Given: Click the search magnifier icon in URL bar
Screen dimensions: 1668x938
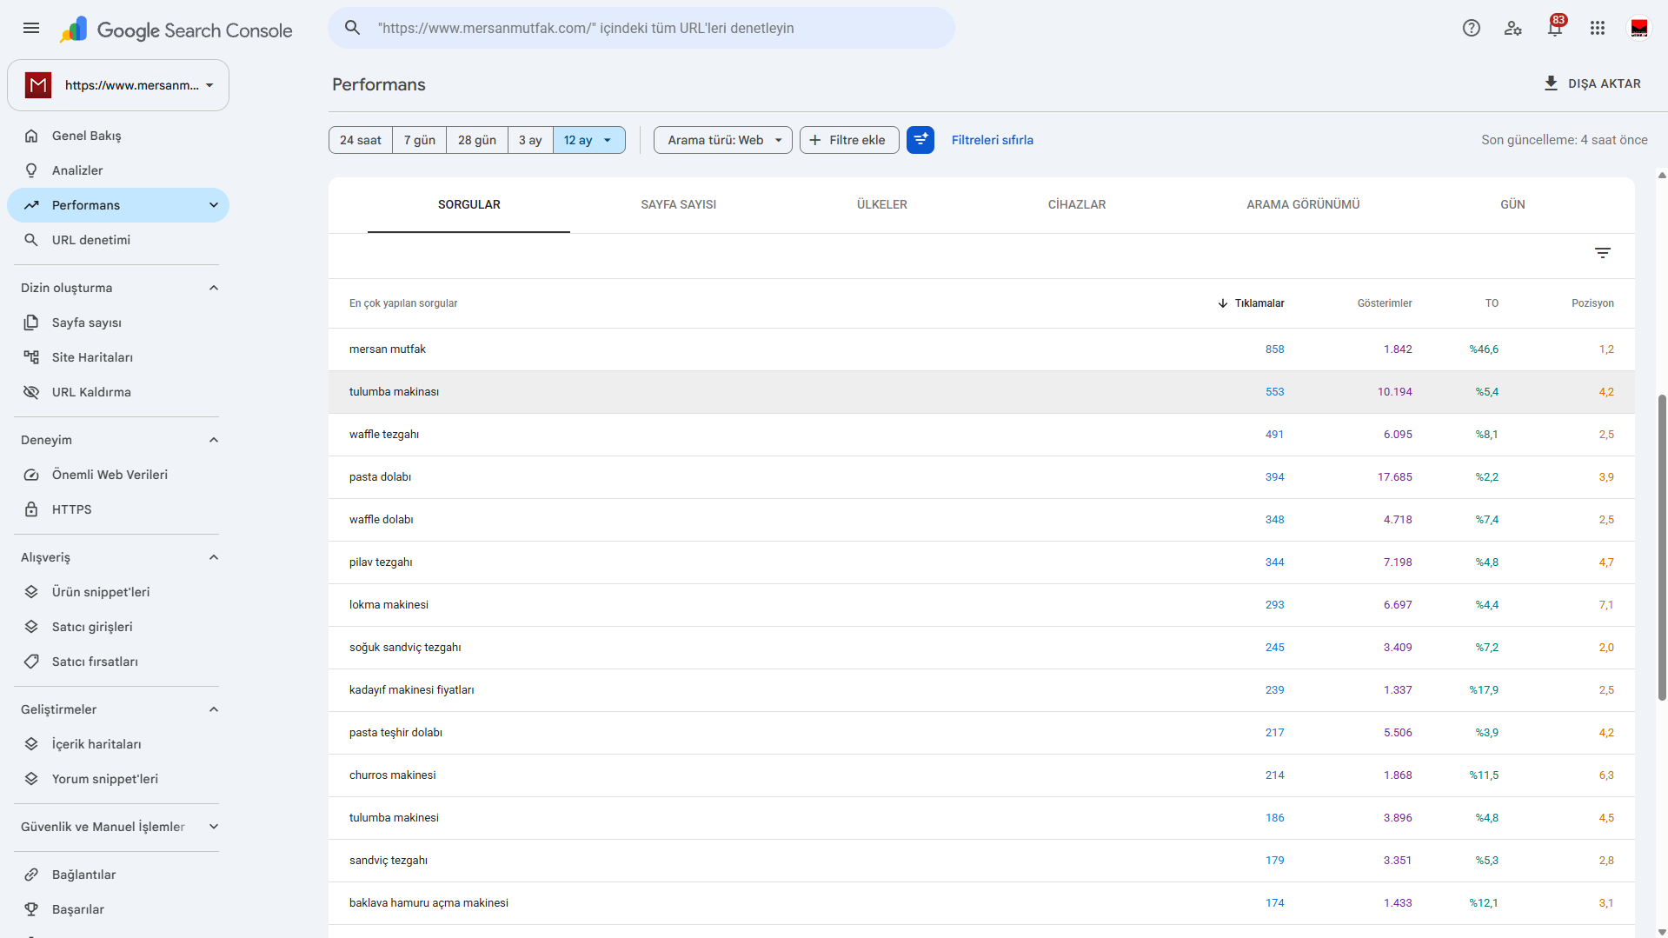Looking at the screenshot, I should click(x=353, y=28).
